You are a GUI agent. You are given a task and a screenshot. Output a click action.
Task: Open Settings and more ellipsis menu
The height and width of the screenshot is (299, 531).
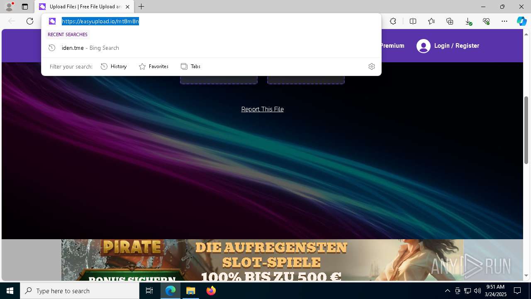coord(504,21)
